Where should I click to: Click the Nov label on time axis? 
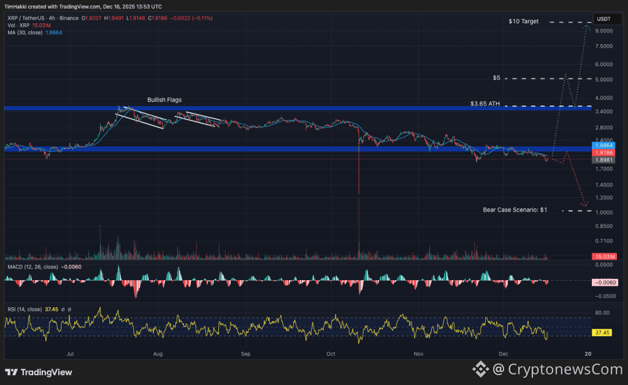tap(418, 354)
